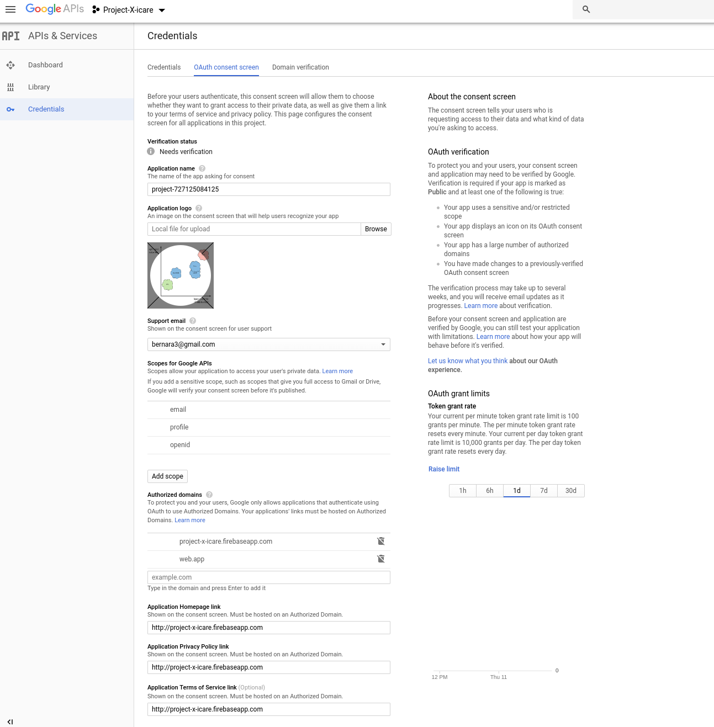
Task: Click the Raise limit link
Action: coord(444,469)
